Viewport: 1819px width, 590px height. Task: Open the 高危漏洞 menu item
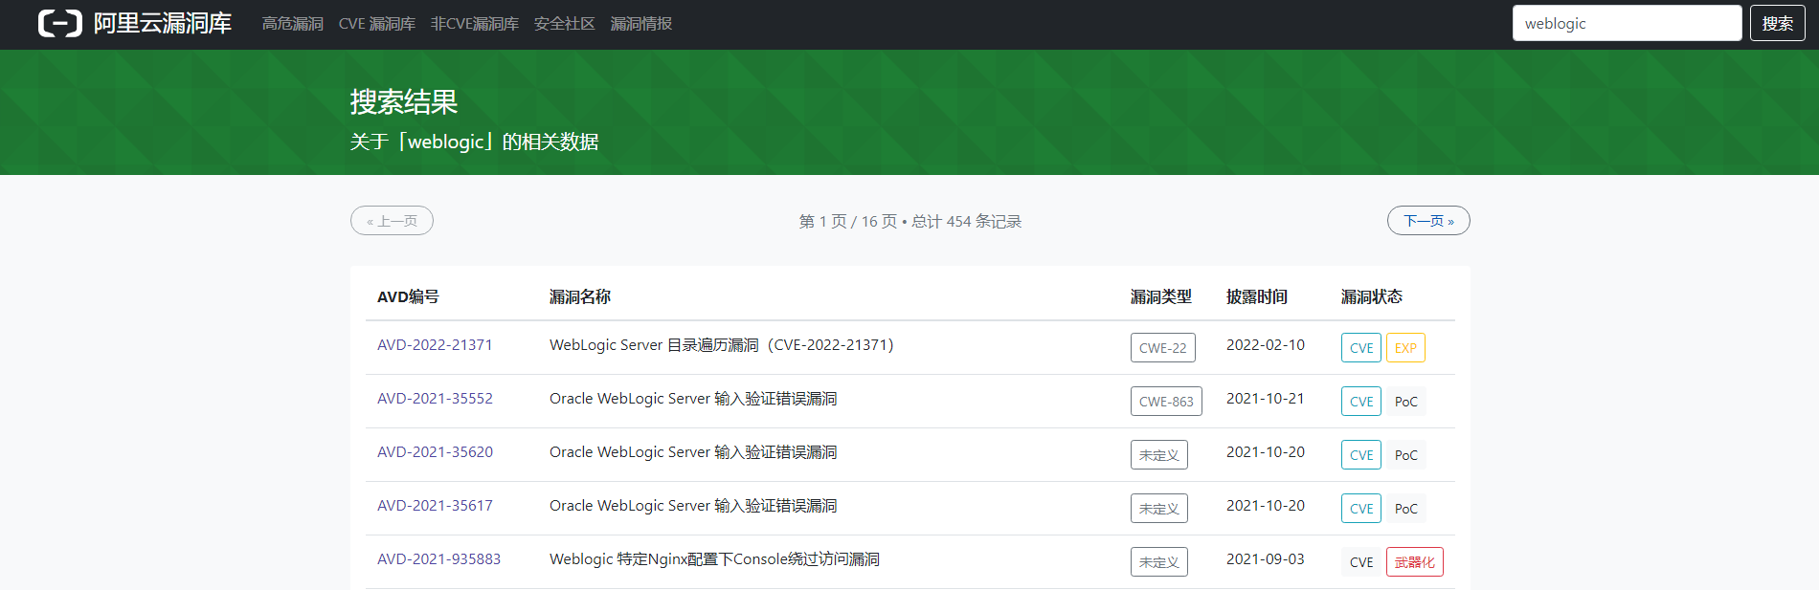click(x=293, y=24)
